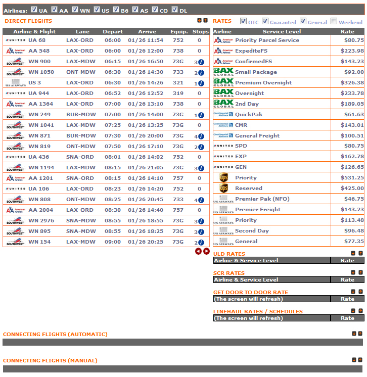The image size is (367, 377).
Task: Collapse Direct Flights with up arrow
Action: coord(206,21)
